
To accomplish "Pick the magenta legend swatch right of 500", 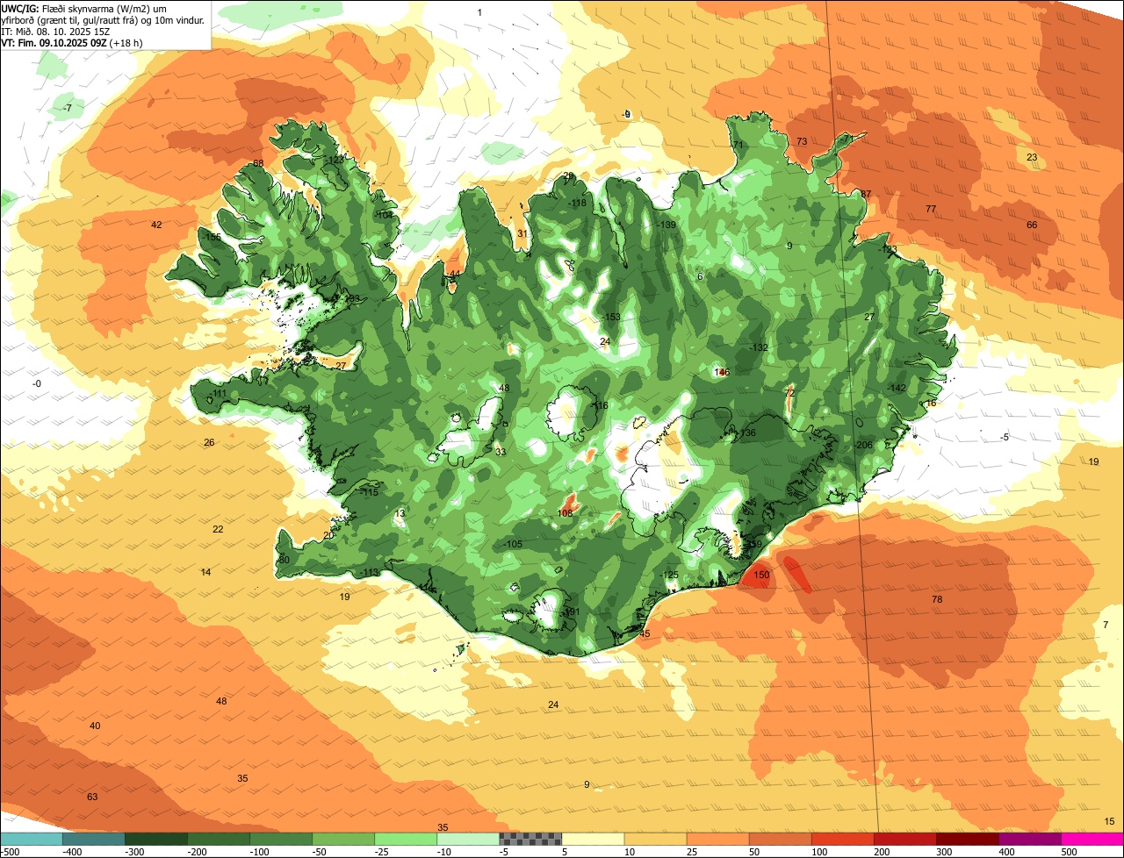I will point(1092,839).
